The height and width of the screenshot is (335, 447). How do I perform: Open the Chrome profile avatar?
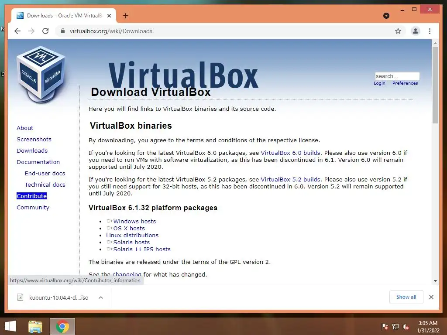pyautogui.click(x=416, y=31)
